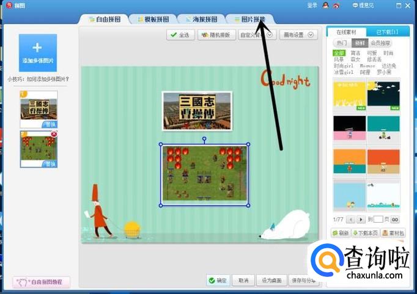Select the 热门 filter pill
Viewport: 417px width, 294px height.
point(342,43)
